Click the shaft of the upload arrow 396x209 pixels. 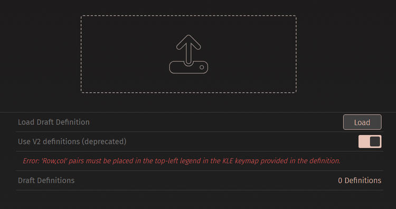pyautogui.click(x=188, y=53)
